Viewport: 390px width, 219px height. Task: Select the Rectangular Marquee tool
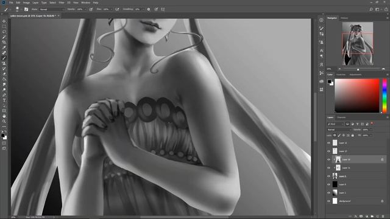click(4, 26)
